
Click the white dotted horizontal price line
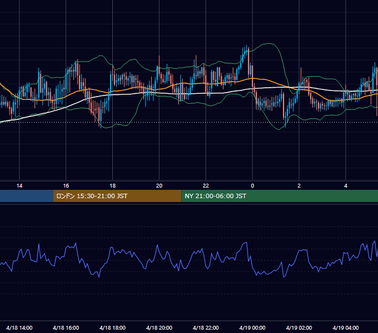pyautogui.click(x=189, y=122)
